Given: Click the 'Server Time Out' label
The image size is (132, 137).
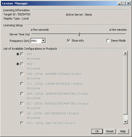Looking at the screenshot, I should click(x=19, y=34).
